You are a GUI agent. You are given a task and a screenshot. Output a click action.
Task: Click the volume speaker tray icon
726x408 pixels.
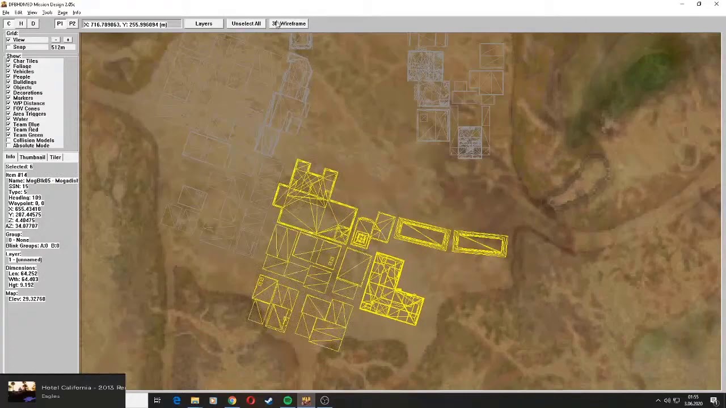pyautogui.click(x=668, y=401)
